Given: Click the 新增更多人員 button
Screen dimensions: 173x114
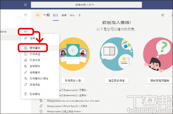Looking at the screenshot, I should point(73,81).
